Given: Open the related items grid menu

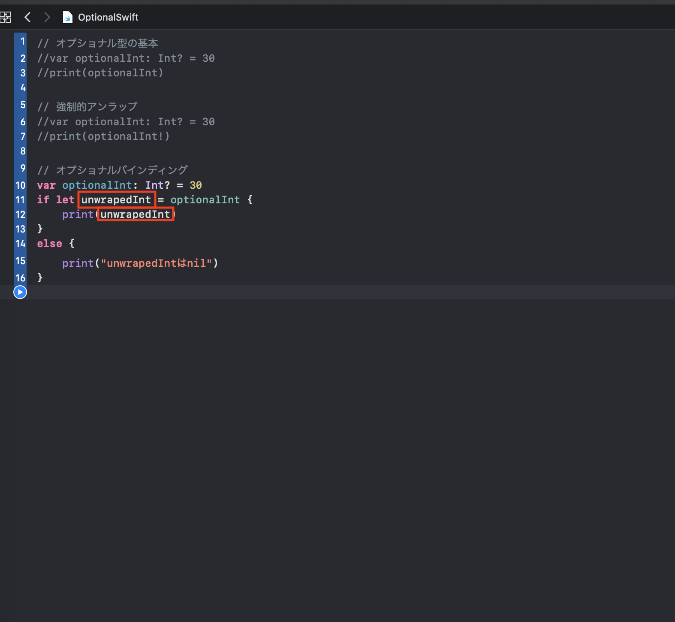Looking at the screenshot, I should 5,17.
